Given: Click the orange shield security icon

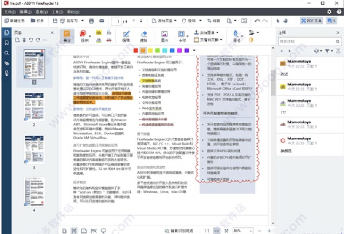Looking at the screenshot, I should [x=251, y=40].
